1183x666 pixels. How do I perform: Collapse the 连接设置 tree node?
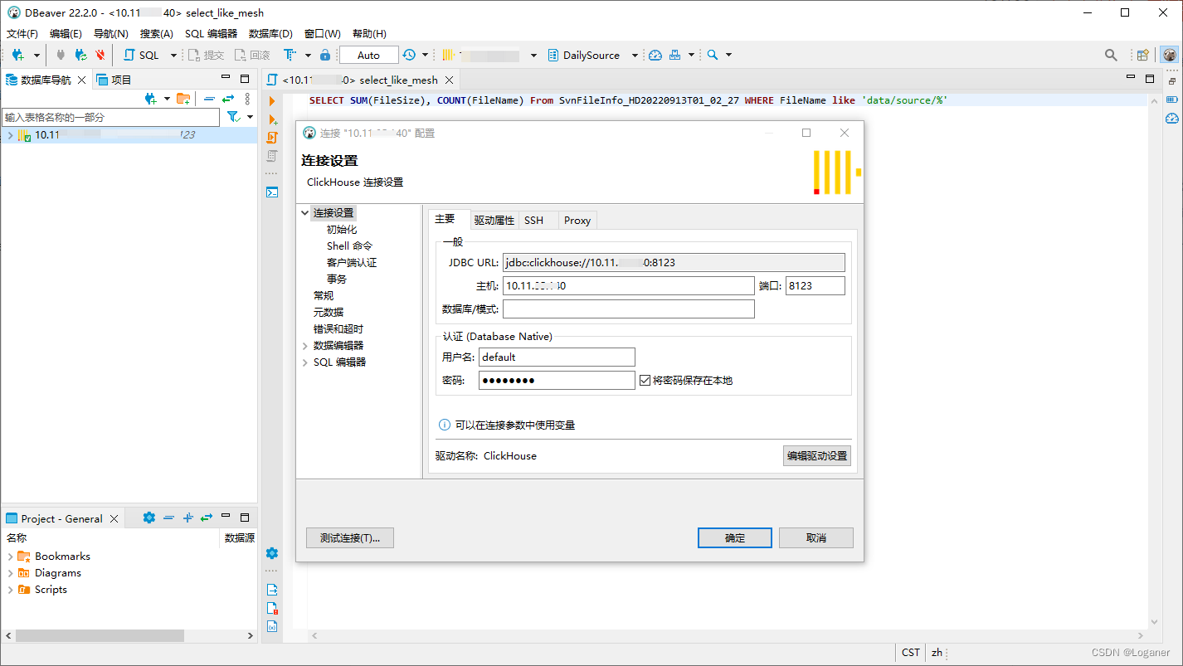[x=304, y=212]
